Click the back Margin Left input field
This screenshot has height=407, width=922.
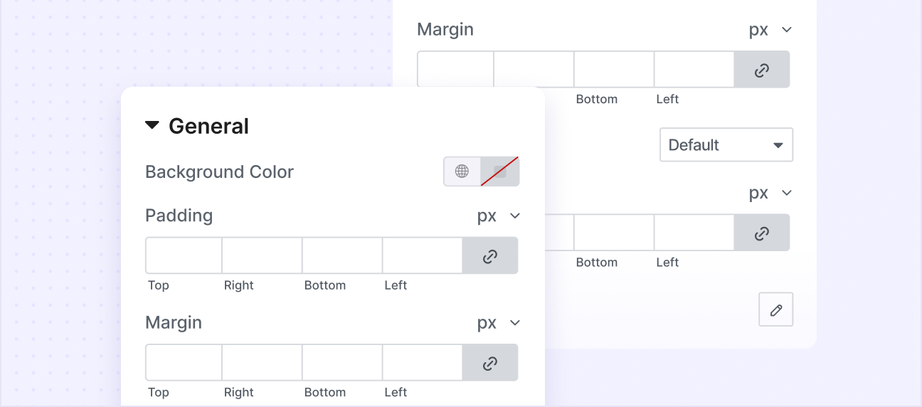(694, 70)
